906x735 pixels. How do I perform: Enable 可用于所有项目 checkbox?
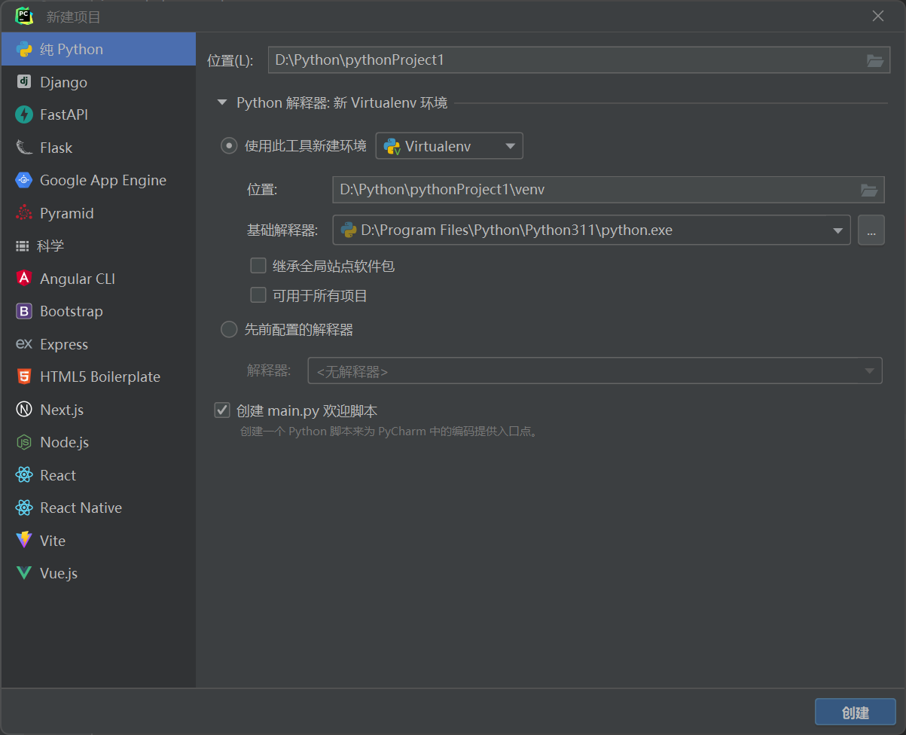click(258, 295)
